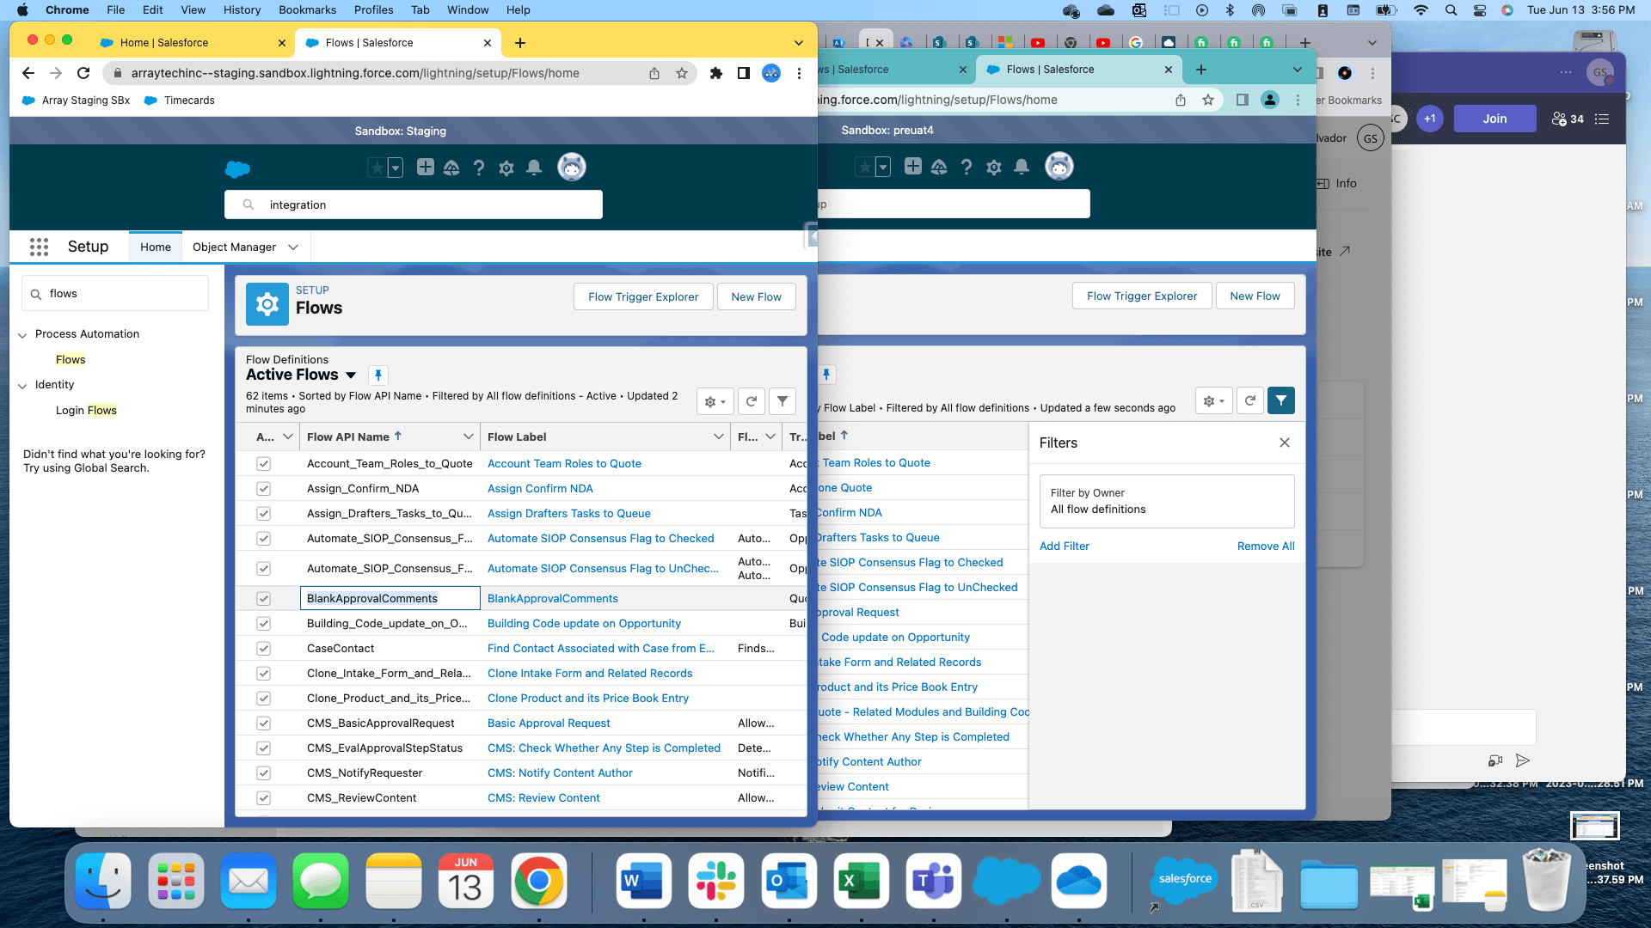This screenshot has width=1651, height=928.
Task: Open the notifications bell in the preuat4 header
Action: 1022,167
